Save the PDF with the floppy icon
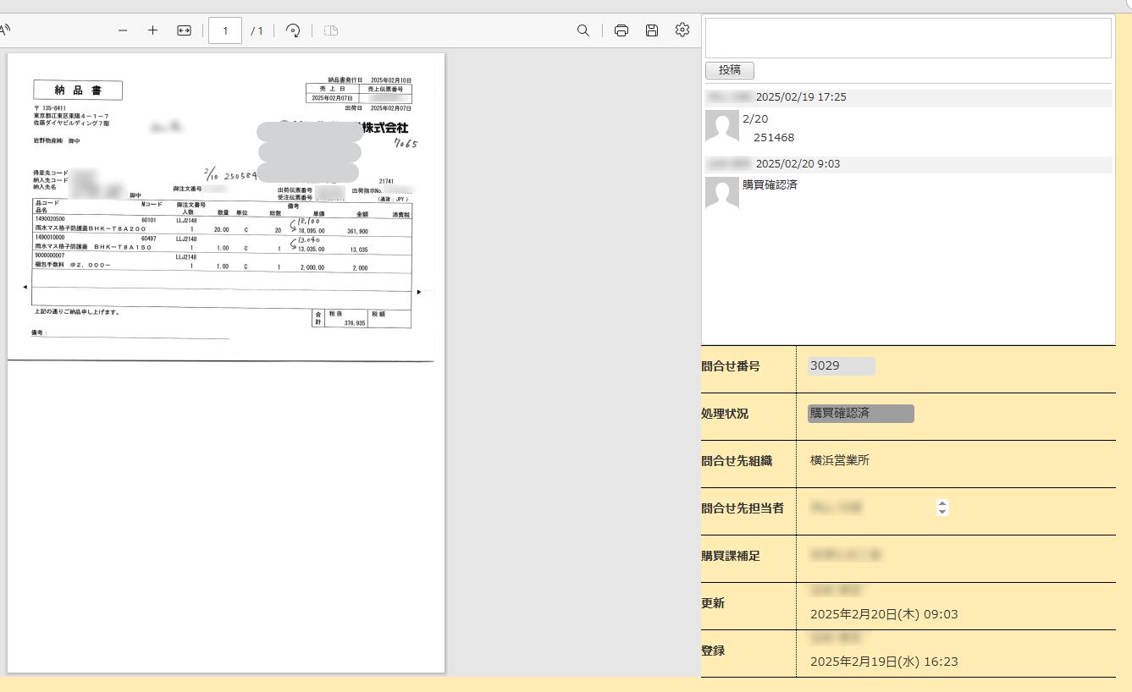Viewport: 1132px width, 692px height. click(x=651, y=30)
